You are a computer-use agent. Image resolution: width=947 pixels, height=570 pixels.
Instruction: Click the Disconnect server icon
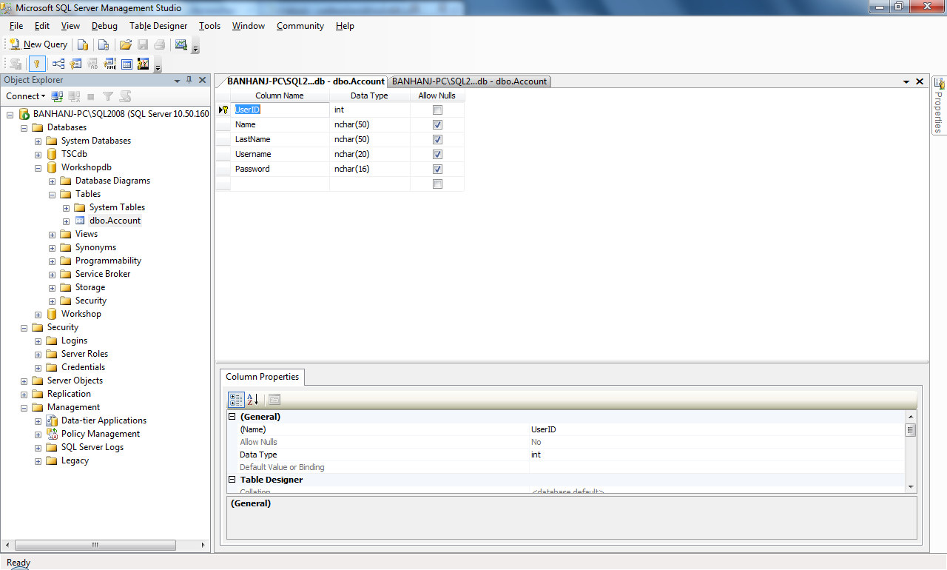(74, 96)
